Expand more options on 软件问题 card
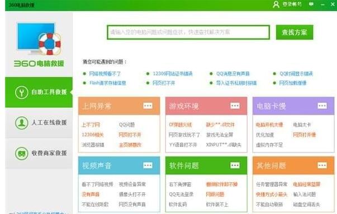The image size is (337, 214). pyautogui.click(x=235, y=165)
